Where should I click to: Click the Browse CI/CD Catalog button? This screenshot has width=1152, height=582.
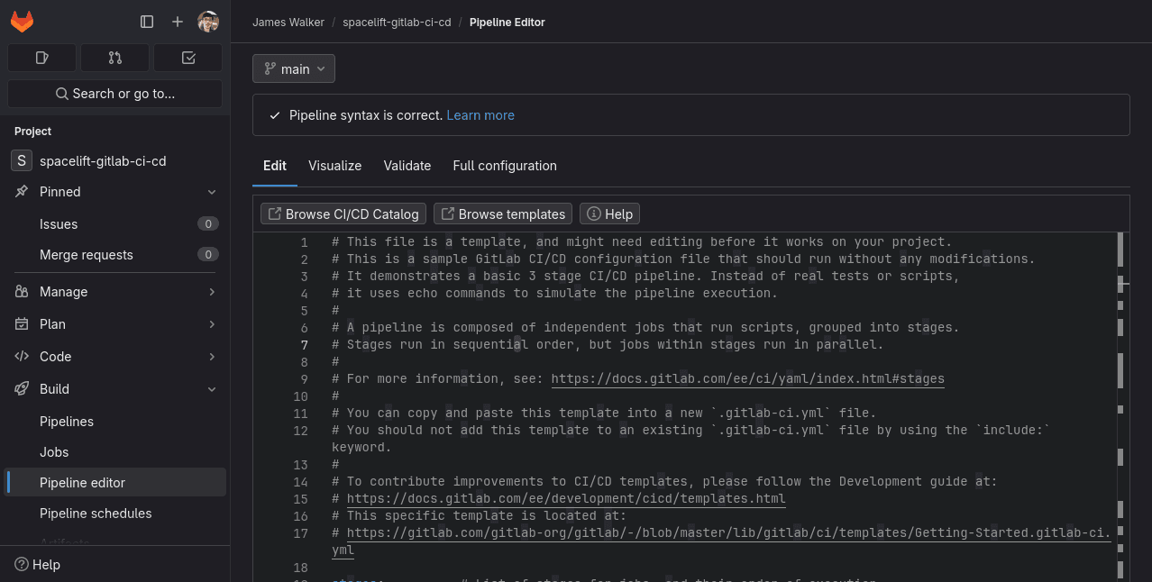click(343, 214)
